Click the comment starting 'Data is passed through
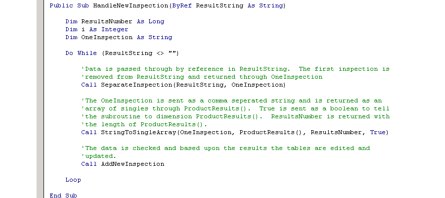 click(x=235, y=69)
